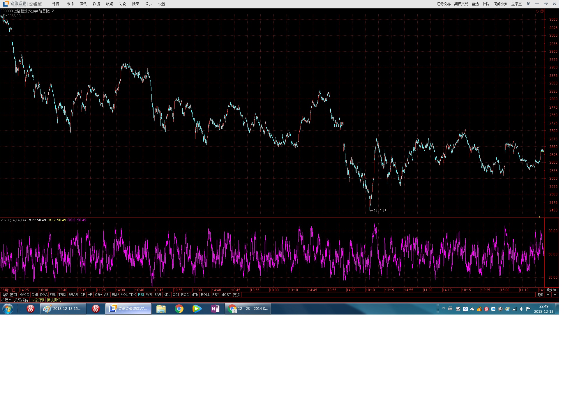Expand the 扩展 panel toggle
Viewport: 586px width, 408px height.
[6, 300]
